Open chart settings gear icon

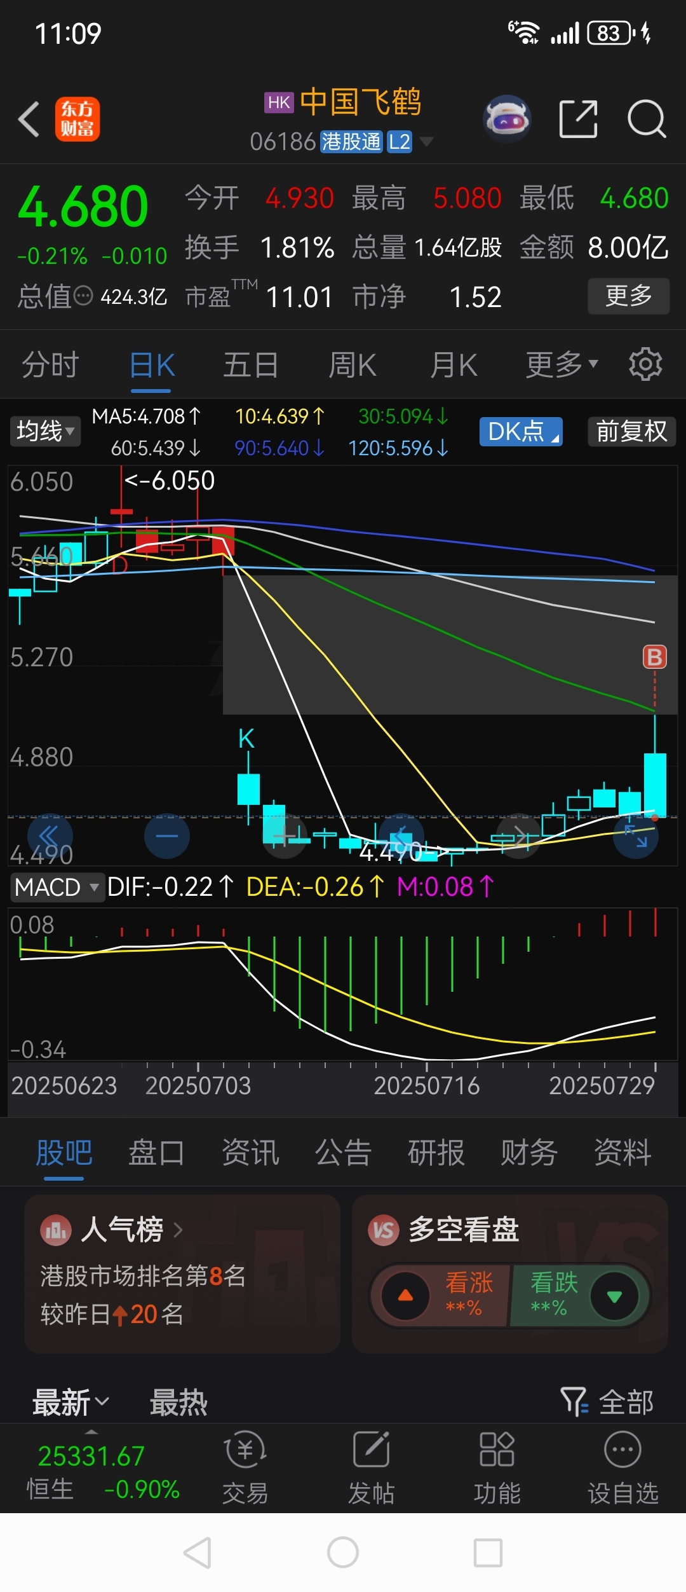click(645, 364)
